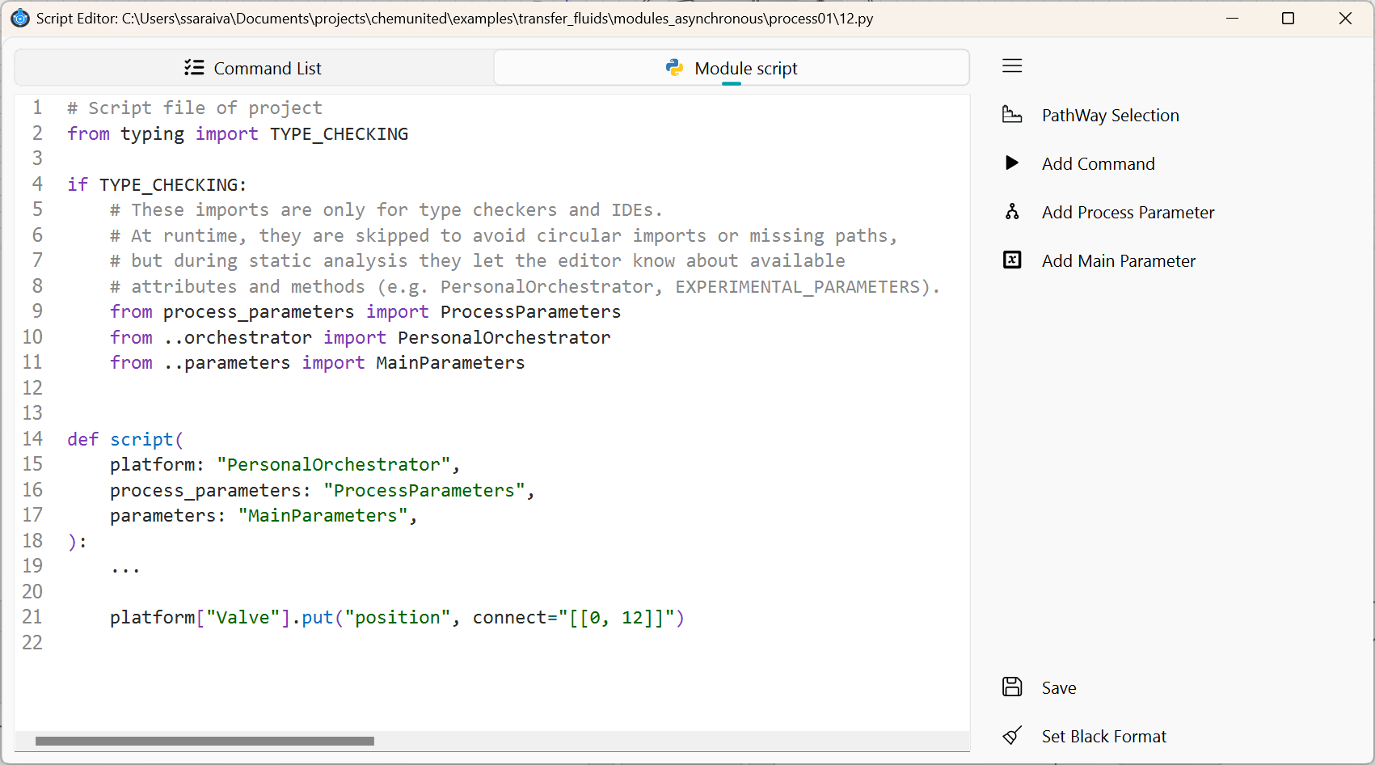Click the Add Command play icon
The image size is (1375, 765).
1012,163
